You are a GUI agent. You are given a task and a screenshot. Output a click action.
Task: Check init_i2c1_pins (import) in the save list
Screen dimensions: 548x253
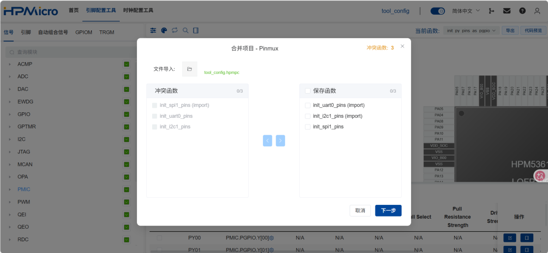pos(308,116)
